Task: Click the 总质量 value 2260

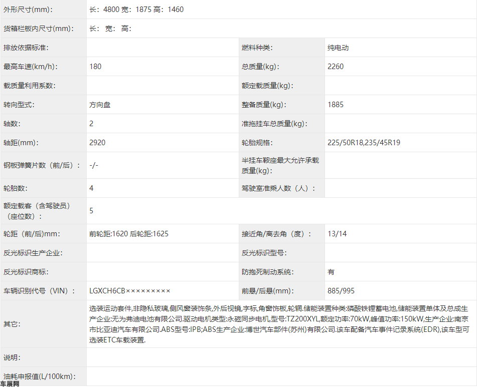Action: (x=336, y=67)
